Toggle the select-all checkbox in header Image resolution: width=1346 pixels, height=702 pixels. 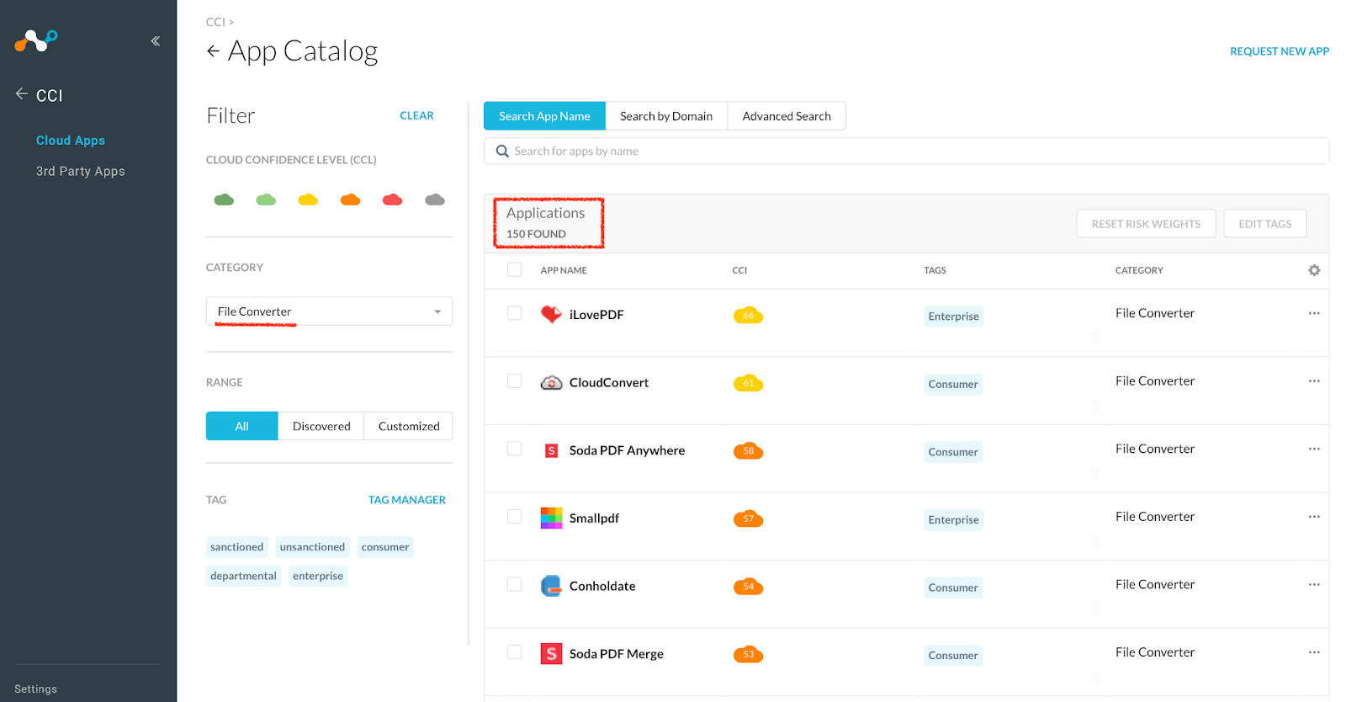(514, 269)
